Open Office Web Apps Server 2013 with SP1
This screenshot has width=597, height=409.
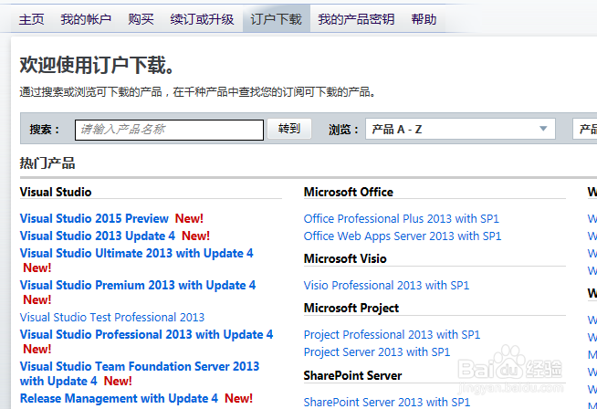coord(403,236)
